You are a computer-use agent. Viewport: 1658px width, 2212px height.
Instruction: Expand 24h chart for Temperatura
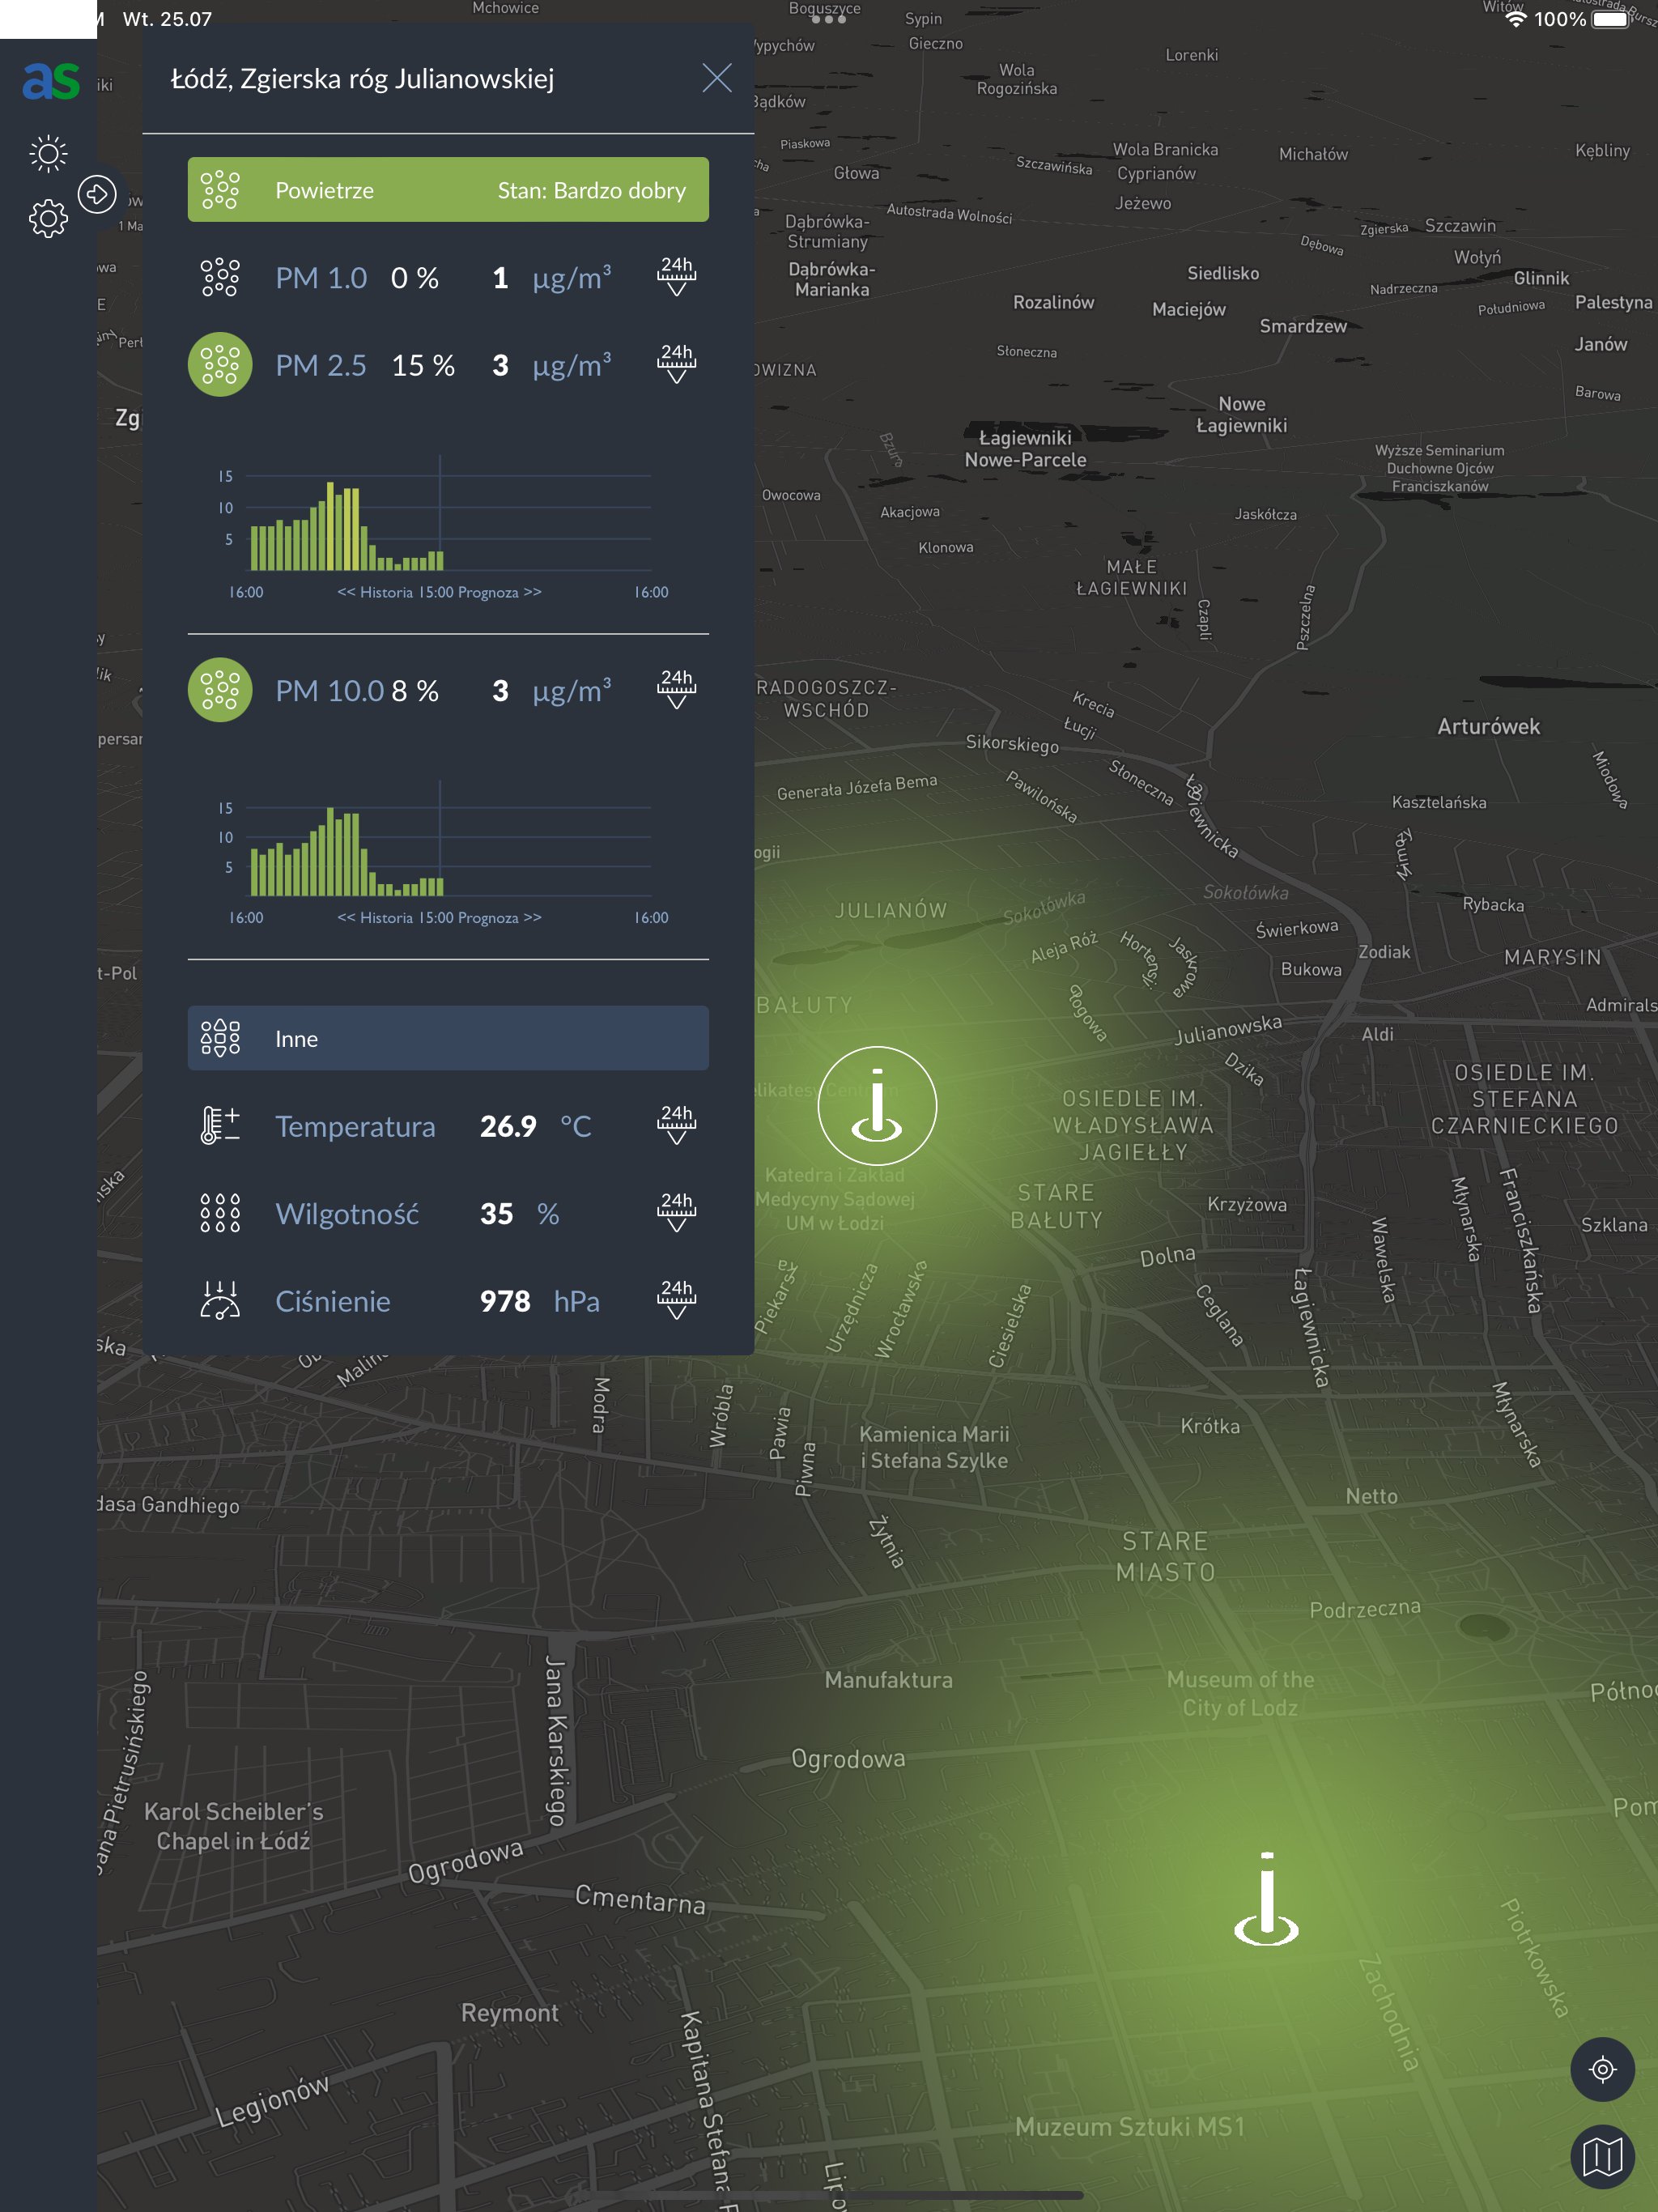coord(676,1125)
